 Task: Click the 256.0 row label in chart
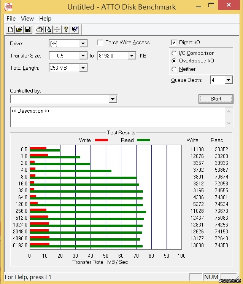click(21, 211)
